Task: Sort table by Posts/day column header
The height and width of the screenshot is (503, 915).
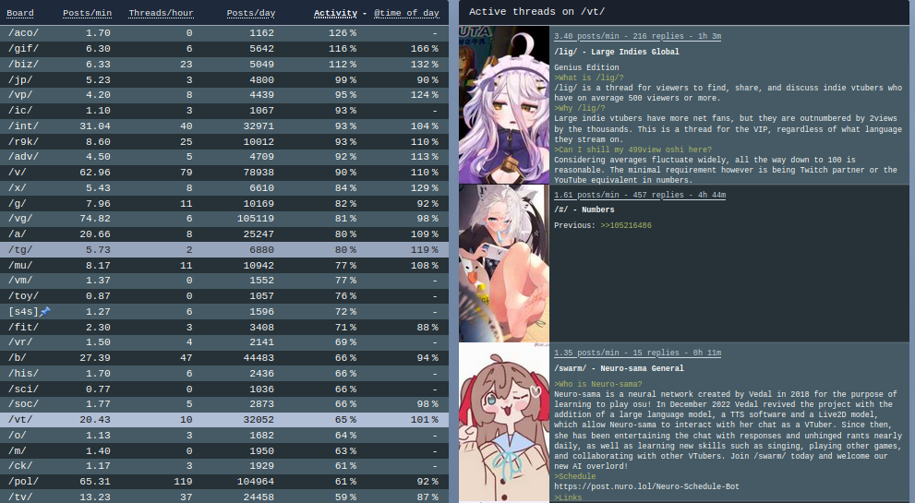Action: click(x=251, y=13)
